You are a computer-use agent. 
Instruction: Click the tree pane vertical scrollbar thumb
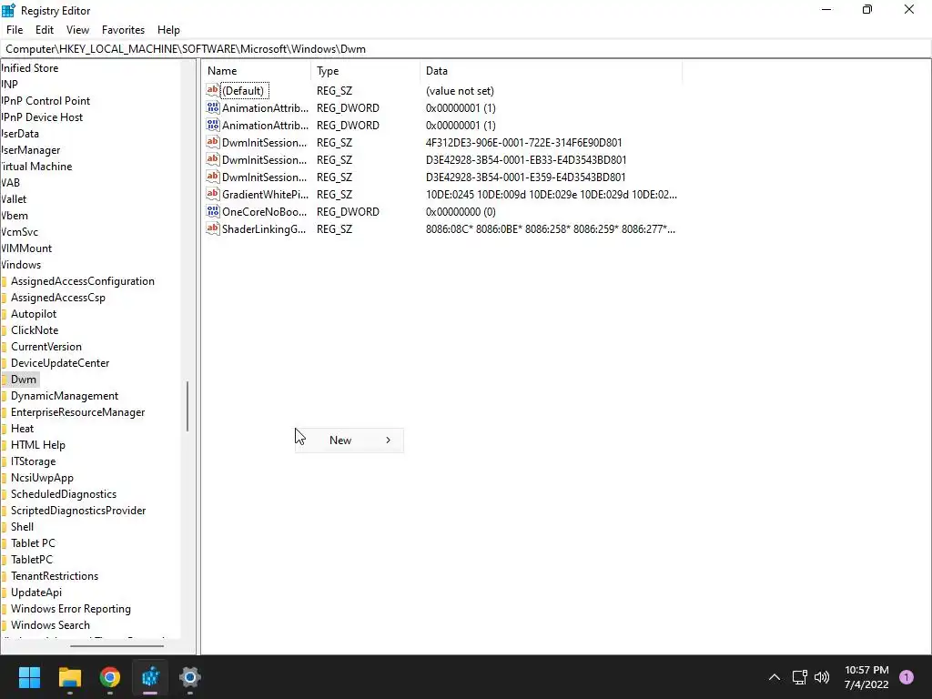tap(187, 406)
